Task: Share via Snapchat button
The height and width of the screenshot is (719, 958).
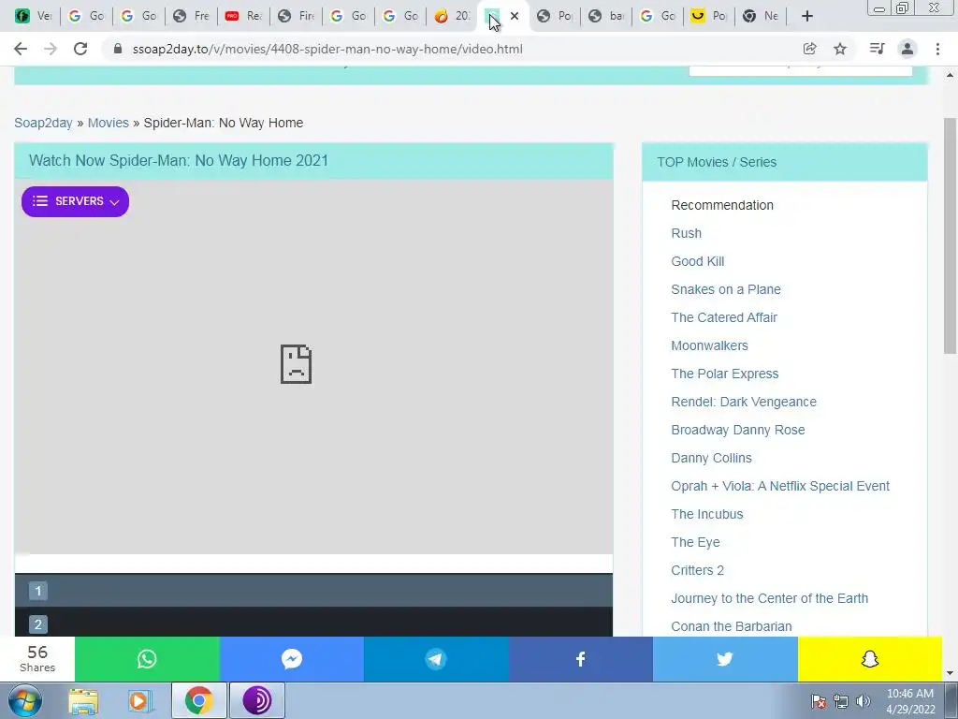Action: click(870, 659)
